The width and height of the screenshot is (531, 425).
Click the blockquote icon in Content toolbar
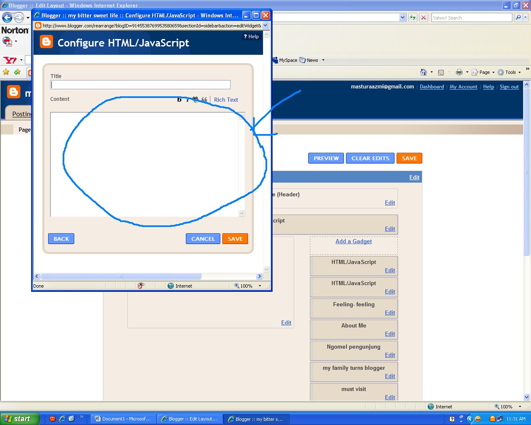tap(204, 100)
